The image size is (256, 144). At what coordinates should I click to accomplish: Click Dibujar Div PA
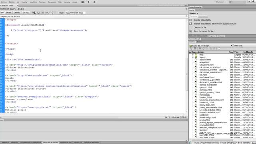[200, 28]
